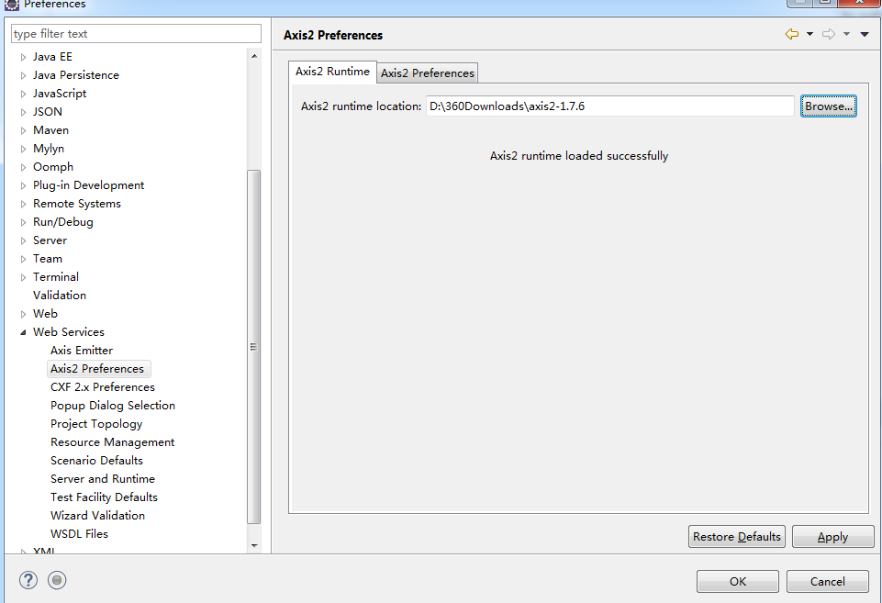This screenshot has width=882, height=603.
Task: Select Axis2 Preferences tree item
Action: point(97,369)
